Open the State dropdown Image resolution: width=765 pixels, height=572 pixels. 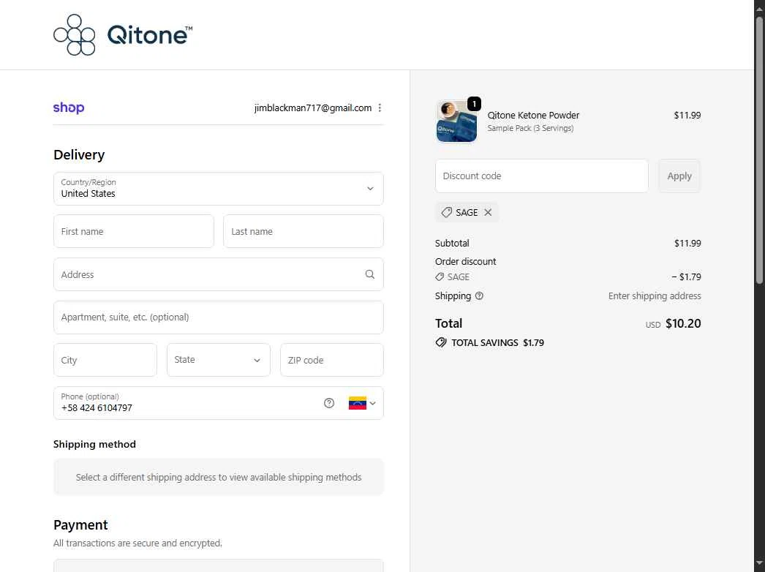219,360
